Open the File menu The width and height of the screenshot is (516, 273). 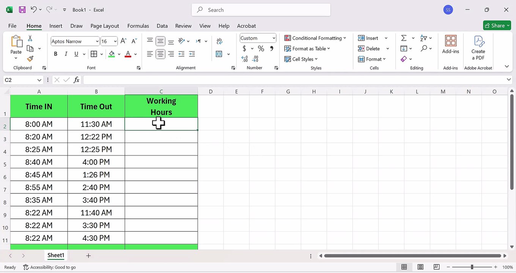12,26
